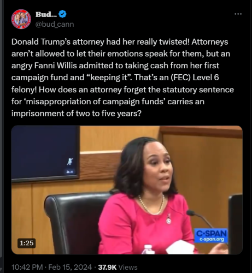Click the water bottle cap in the video

[148, 247]
